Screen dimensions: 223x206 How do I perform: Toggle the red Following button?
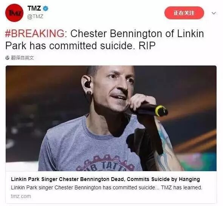(x=184, y=13)
